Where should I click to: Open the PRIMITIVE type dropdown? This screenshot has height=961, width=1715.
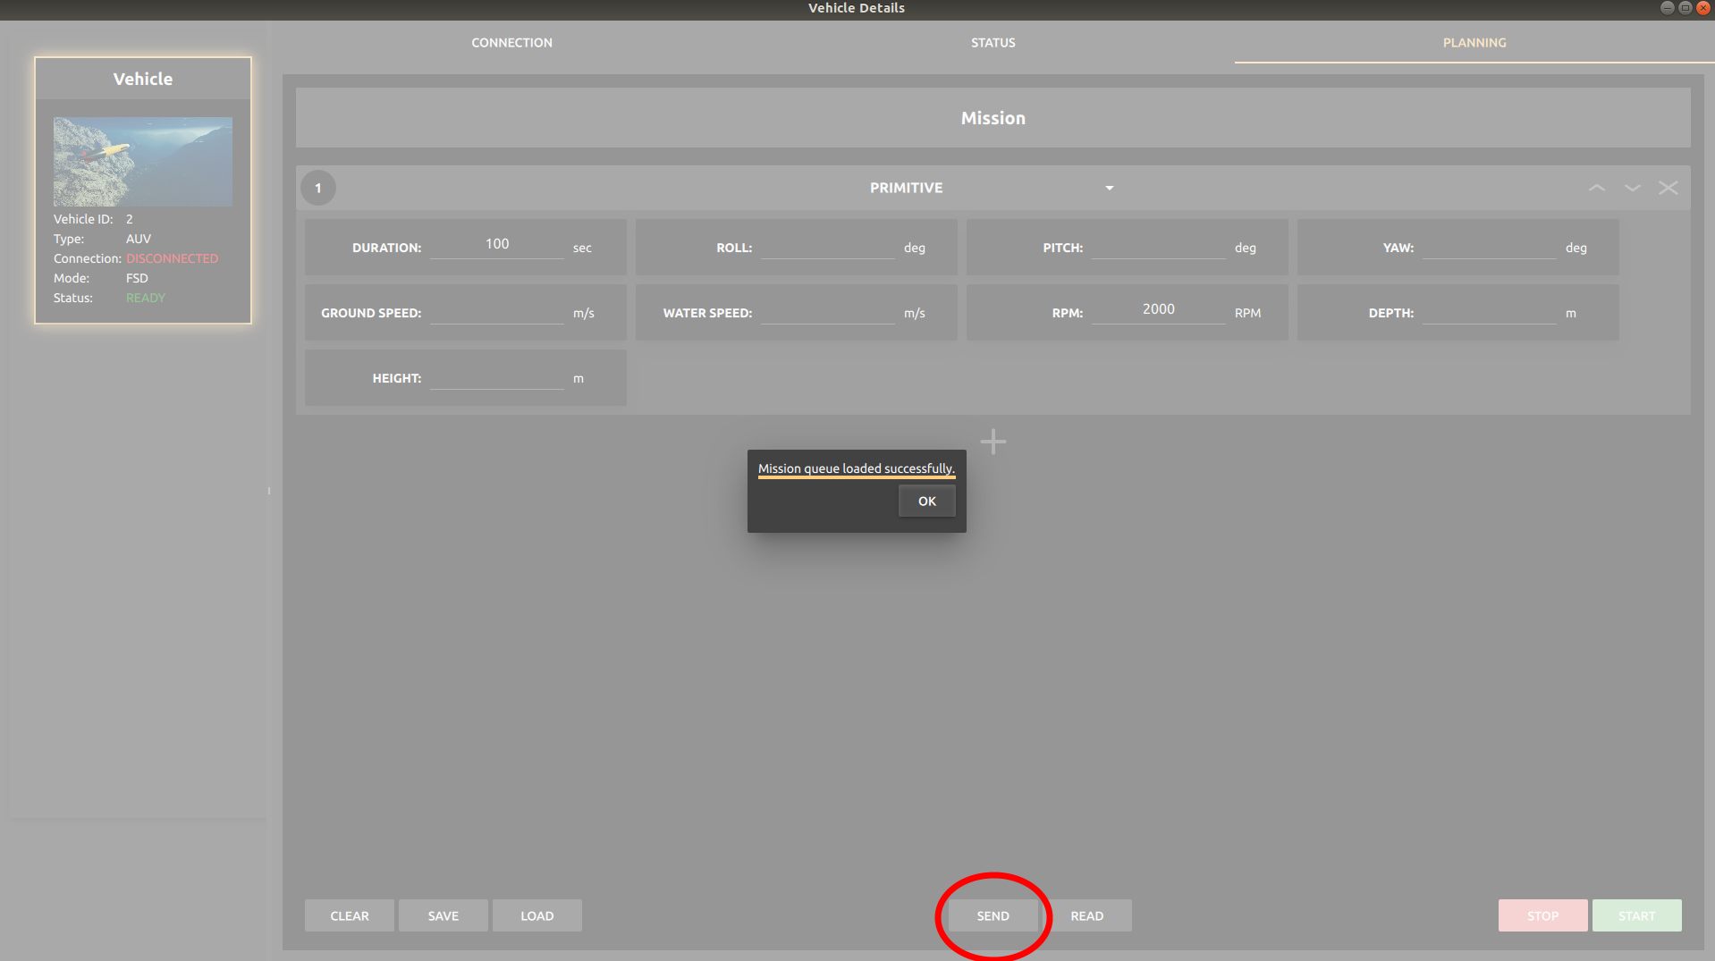(x=993, y=188)
